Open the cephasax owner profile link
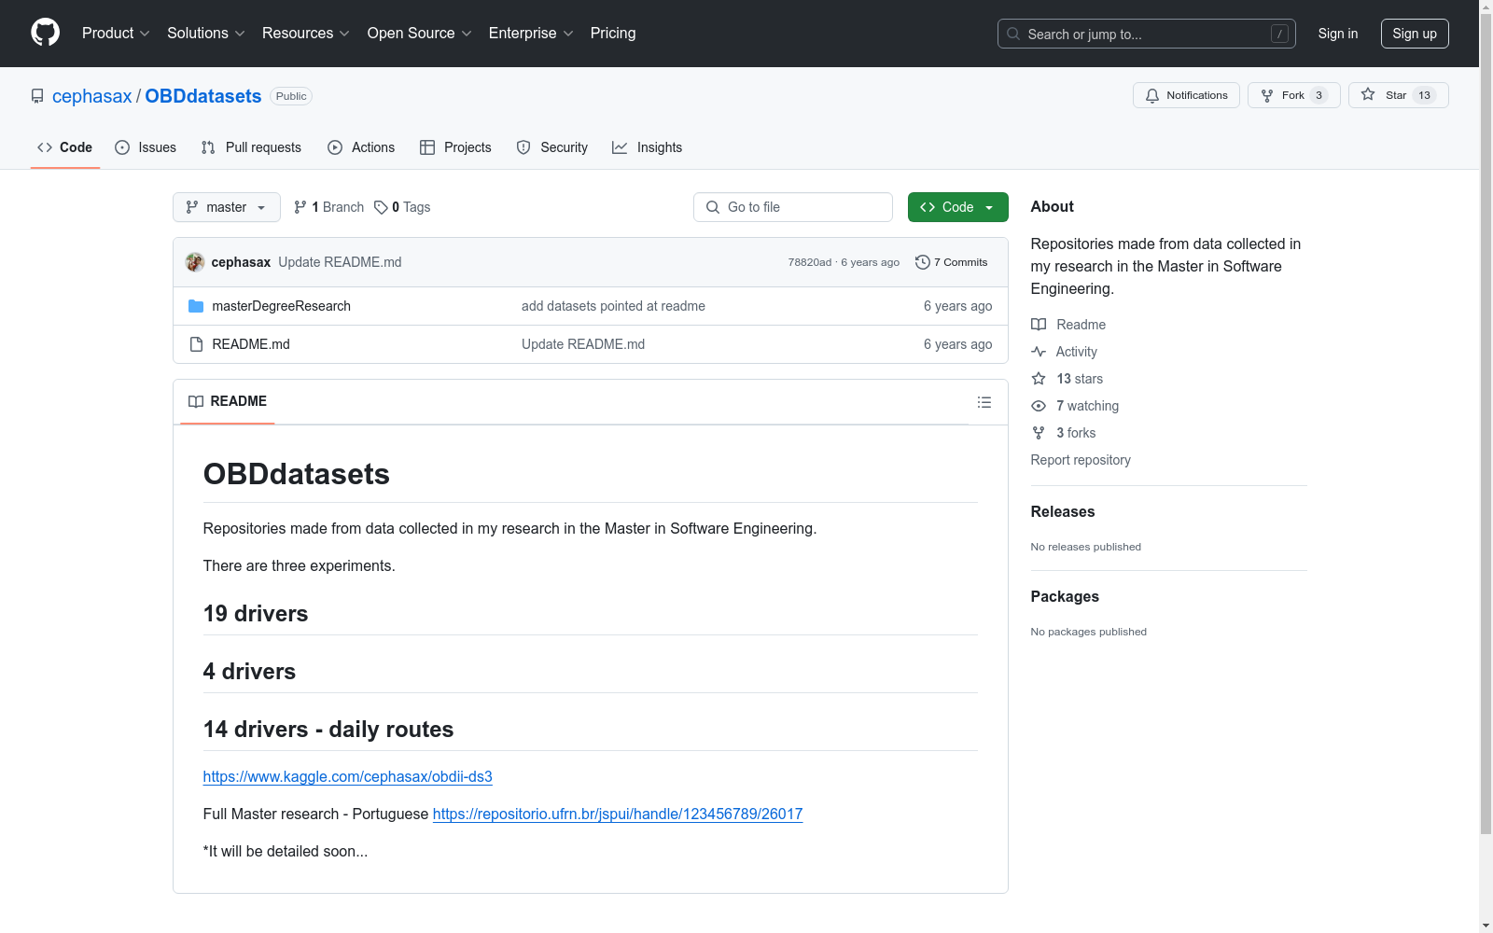The height and width of the screenshot is (933, 1493). 92,96
